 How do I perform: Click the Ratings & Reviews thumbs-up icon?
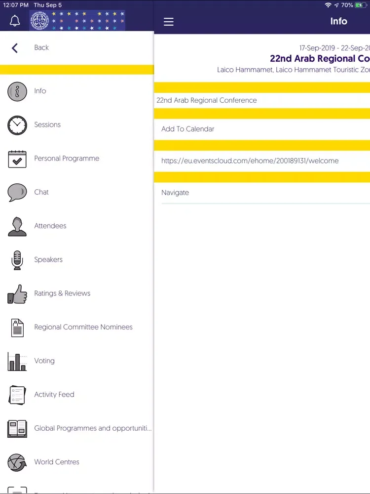coord(17,293)
